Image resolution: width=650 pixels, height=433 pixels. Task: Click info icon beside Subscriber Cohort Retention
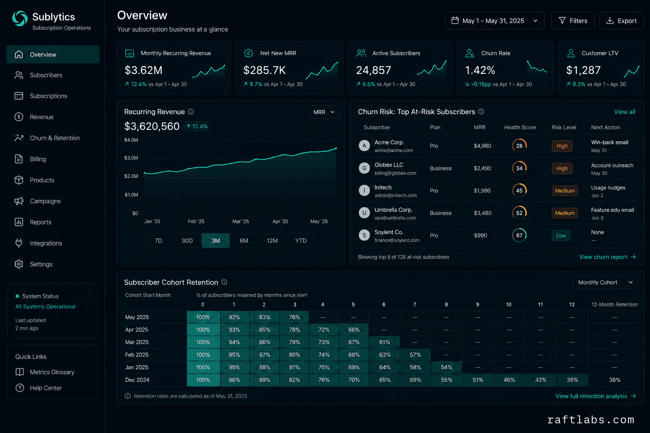point(224,282)
